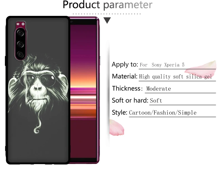Click the 'Apply to:' label

(125, 65)
